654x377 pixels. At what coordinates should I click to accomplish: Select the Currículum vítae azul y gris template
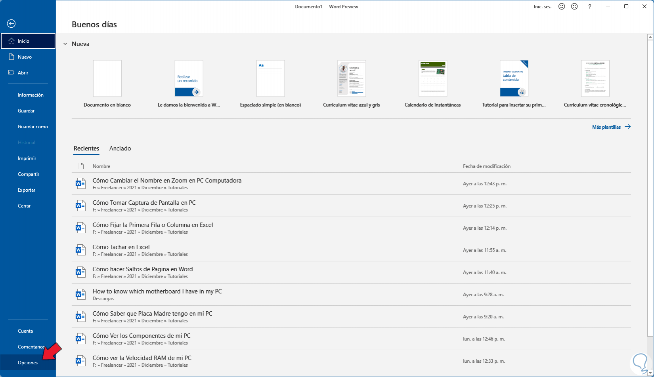352,78
